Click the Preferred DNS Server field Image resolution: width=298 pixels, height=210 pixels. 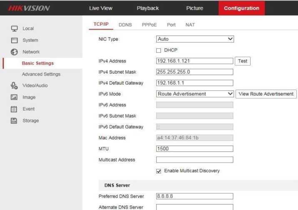pyautogui.click(x=195, y=196)
